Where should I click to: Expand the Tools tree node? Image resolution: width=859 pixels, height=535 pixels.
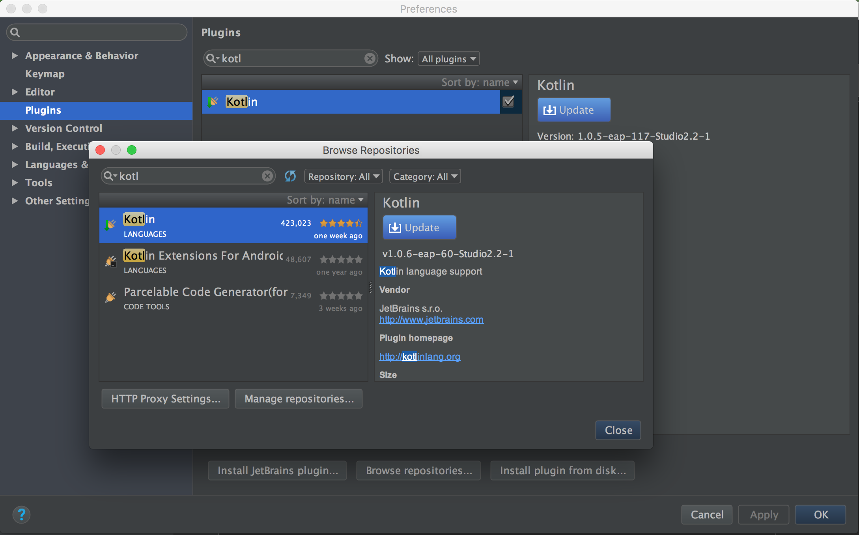15,183
